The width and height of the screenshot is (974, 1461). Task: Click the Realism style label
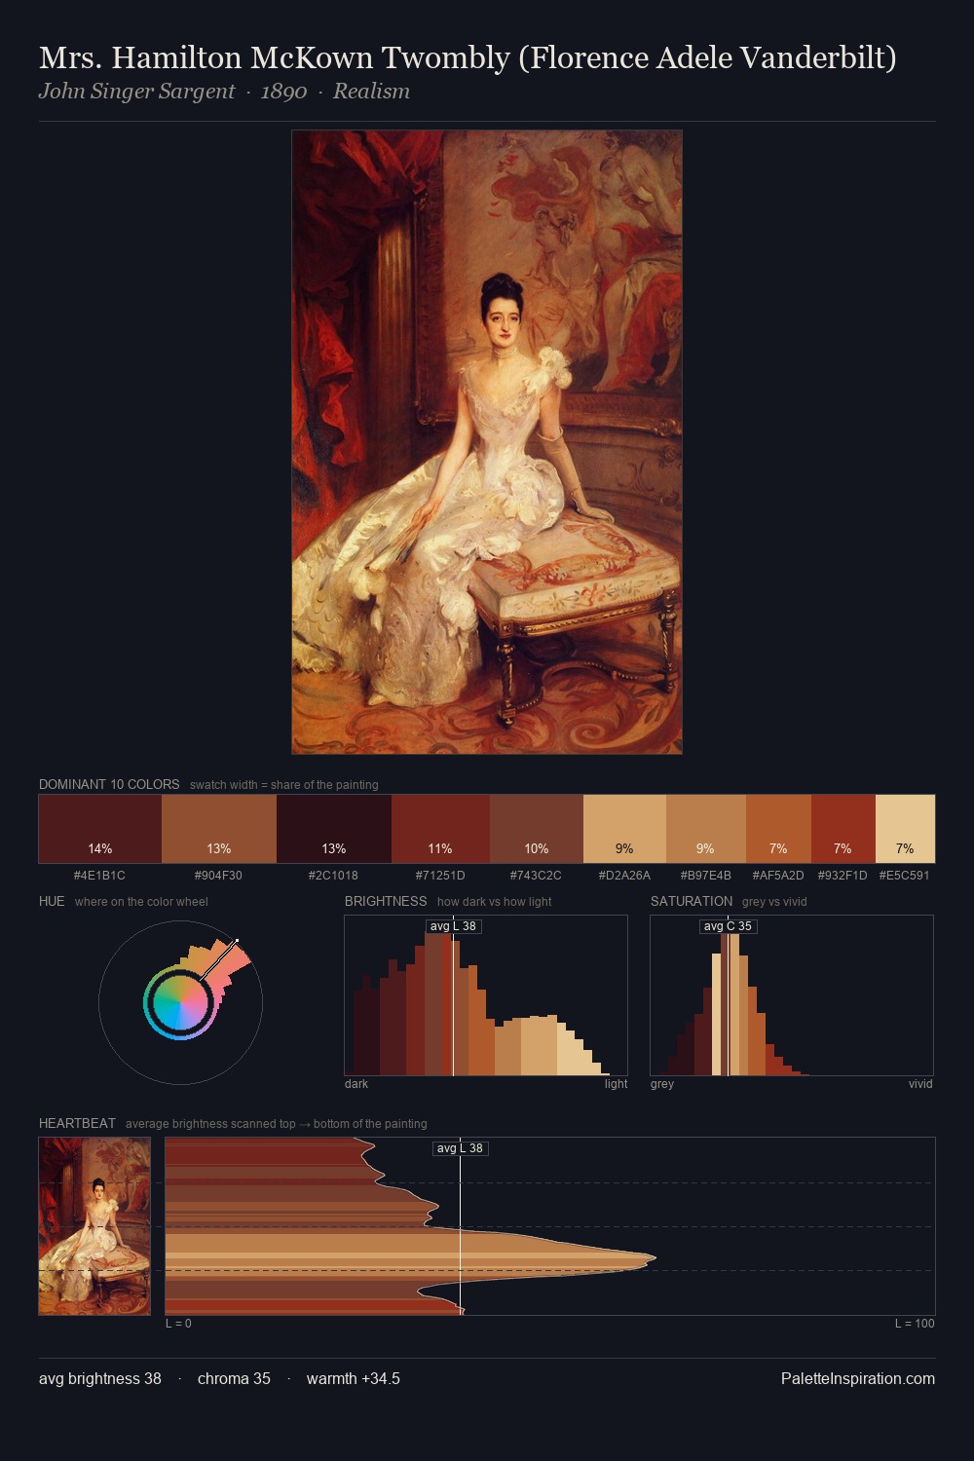pos(371,92)
